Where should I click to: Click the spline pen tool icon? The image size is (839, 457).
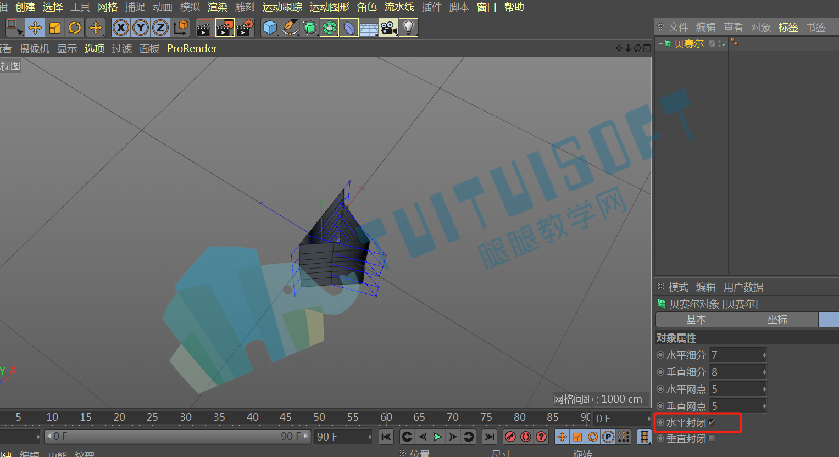coord(290,27)
